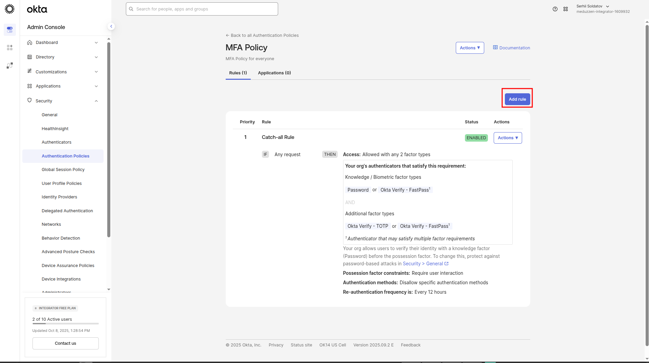Click the ENABLED status badge
This screenshot has height=363, width=649.
[476, 138]
